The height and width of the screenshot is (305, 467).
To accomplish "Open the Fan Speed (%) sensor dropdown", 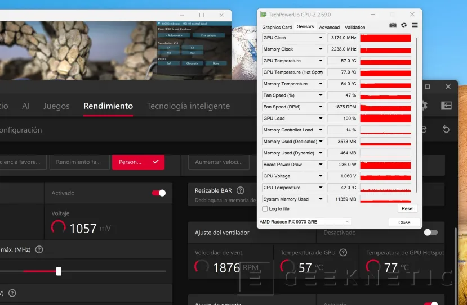I will 321,95.
